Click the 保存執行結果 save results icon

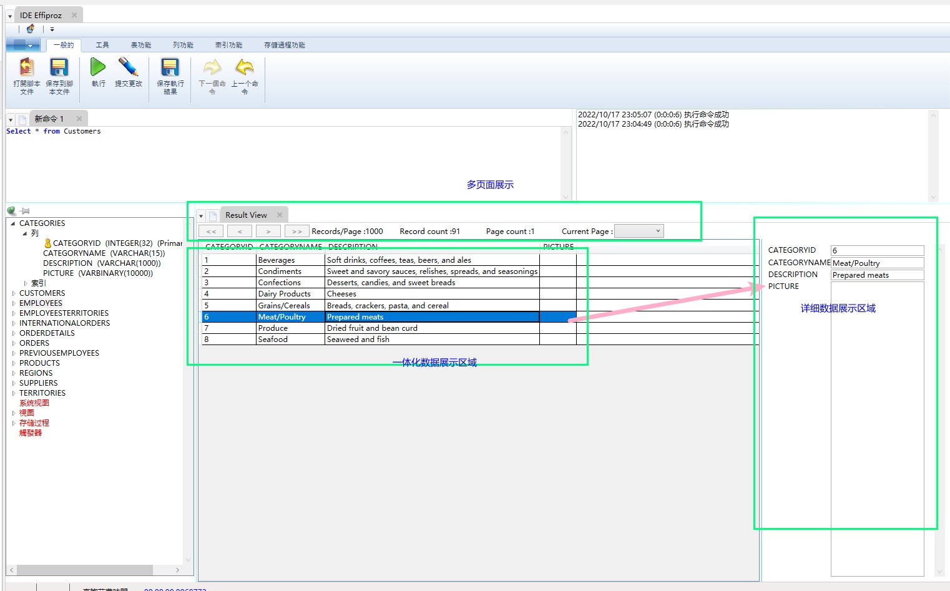(x=170, y=67)
